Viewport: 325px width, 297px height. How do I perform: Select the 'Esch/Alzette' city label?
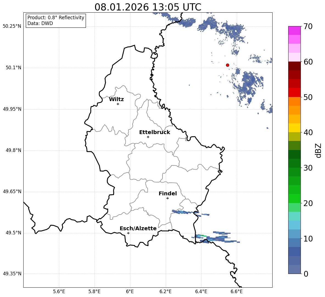(x=138, y=228)
